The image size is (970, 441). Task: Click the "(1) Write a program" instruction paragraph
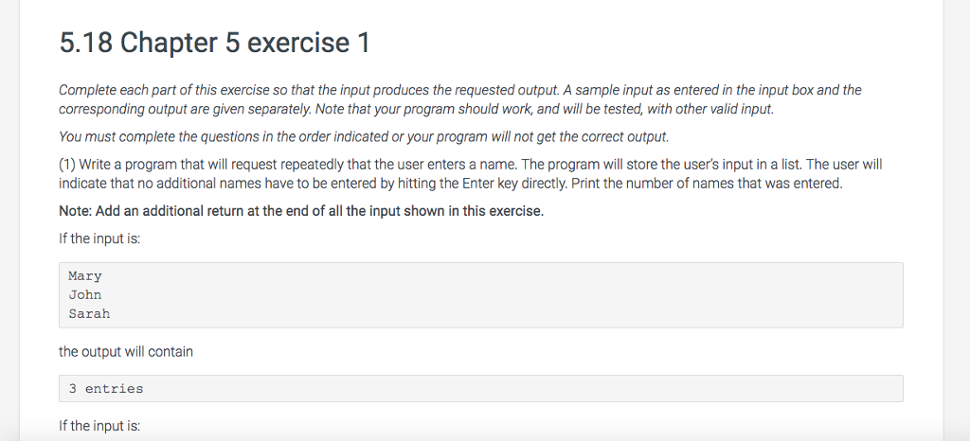coord(470,173)
